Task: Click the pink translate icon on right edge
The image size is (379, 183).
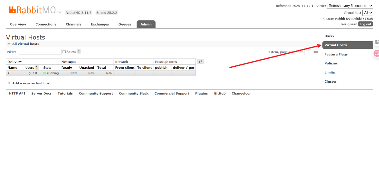Action: click(x=377, y=53)
